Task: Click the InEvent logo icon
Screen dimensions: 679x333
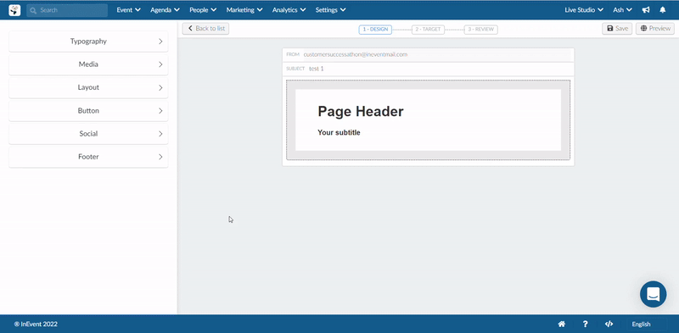Action: pos(14,10)
